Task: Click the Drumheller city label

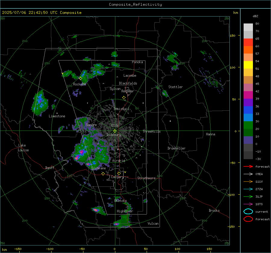Action: (176, 148)
